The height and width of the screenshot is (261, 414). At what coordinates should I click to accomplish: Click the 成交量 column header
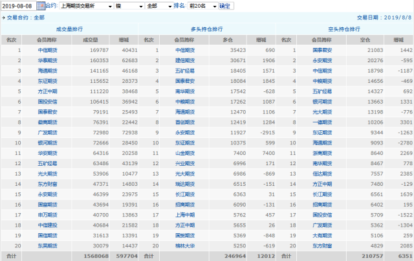(x=91, y=40)
